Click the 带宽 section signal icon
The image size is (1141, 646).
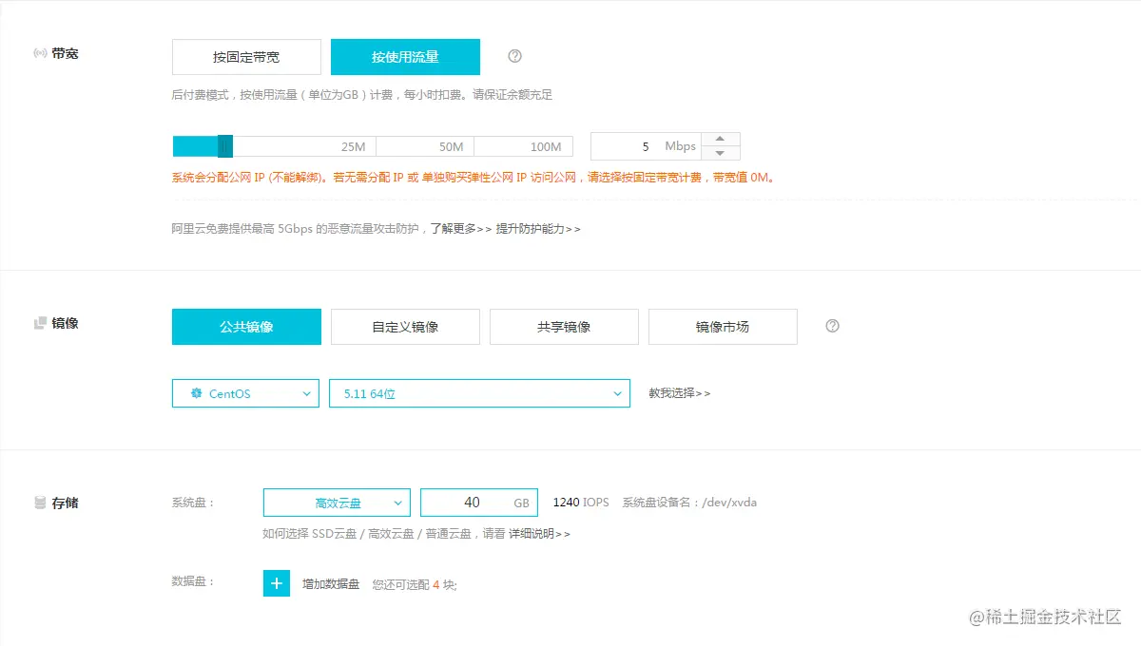(40, 54)
